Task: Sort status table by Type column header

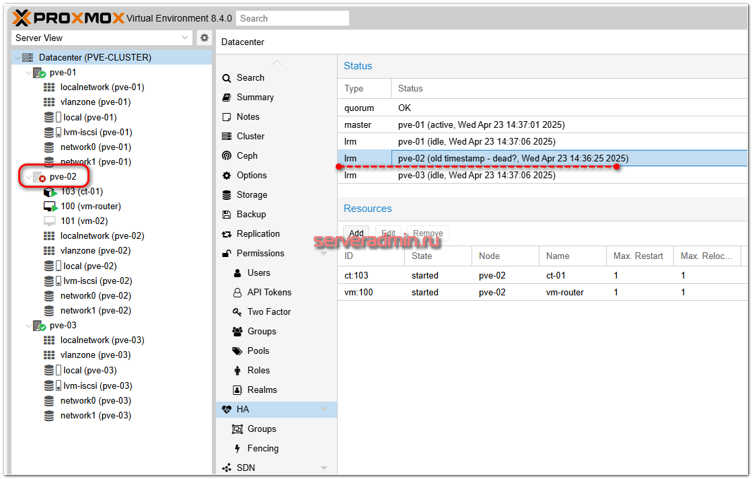Action: click(365, 88)
